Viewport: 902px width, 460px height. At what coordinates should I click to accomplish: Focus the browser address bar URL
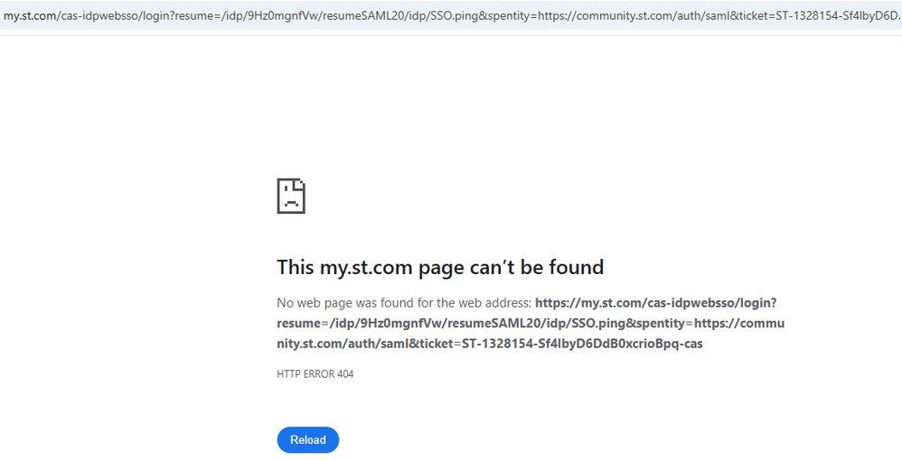click(x=451, y=14)
